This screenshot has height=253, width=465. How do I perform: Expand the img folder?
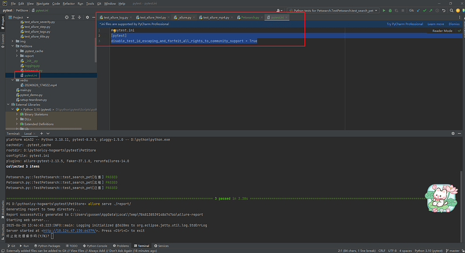pos(12,41)
